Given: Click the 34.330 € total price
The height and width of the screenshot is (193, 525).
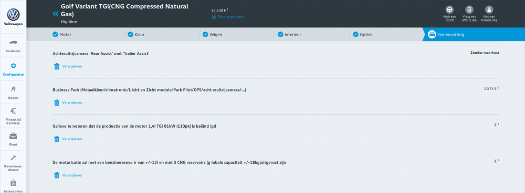Looking at the screenshot, I should pos(219,10).
